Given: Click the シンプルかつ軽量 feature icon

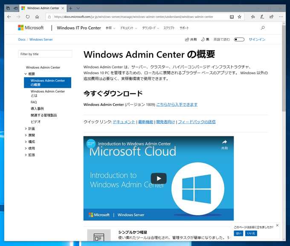Looking at the screenshot, I should [x=99, y=235].
